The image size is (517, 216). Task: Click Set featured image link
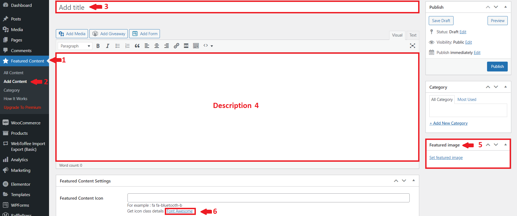[446, 158]
